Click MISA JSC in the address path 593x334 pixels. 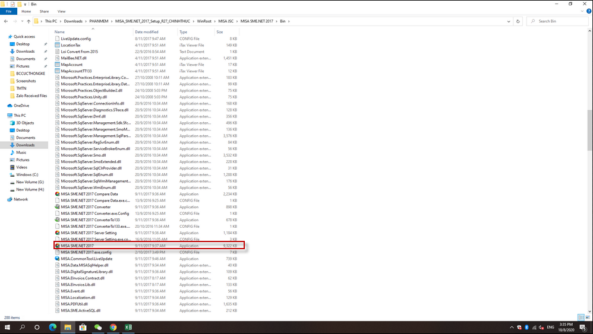coord(226,21)
